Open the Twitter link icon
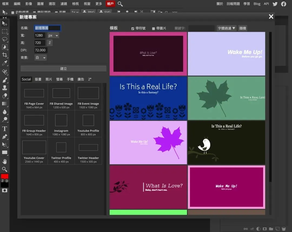Screen dimensions: 292x232 [x=275, y=4]
